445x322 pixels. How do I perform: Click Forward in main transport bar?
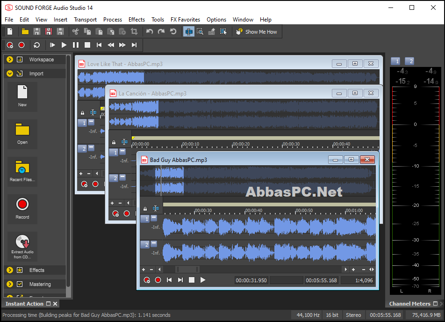tap(122, 45)
